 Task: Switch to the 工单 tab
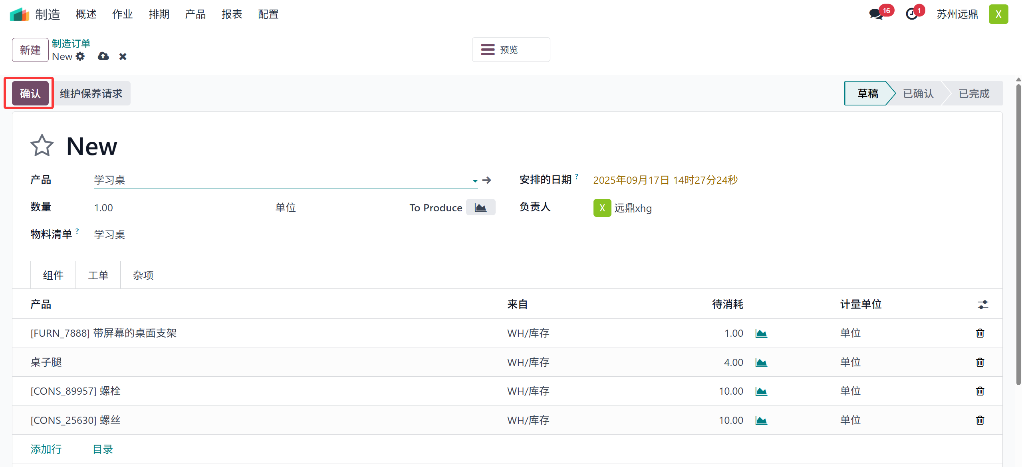coord(98,275)
